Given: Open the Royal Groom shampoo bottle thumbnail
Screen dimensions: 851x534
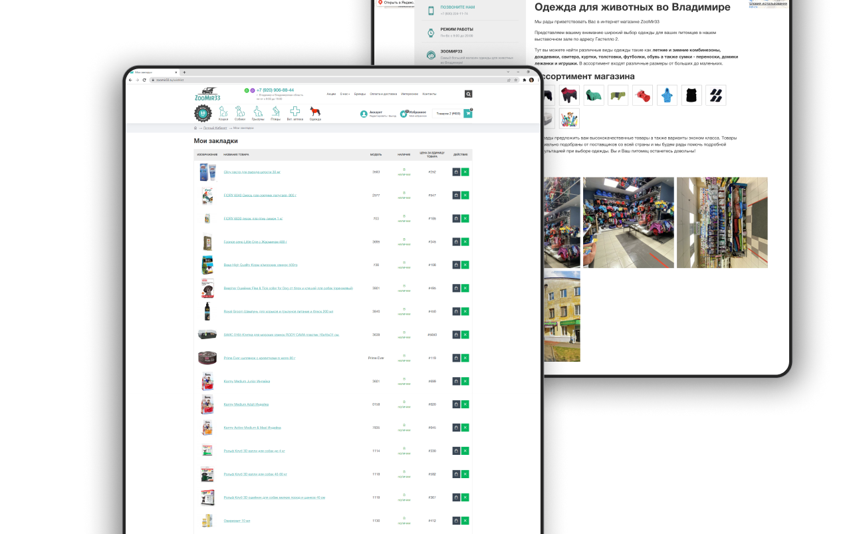Looking at the screenshot, I should [x=207, y=311].
